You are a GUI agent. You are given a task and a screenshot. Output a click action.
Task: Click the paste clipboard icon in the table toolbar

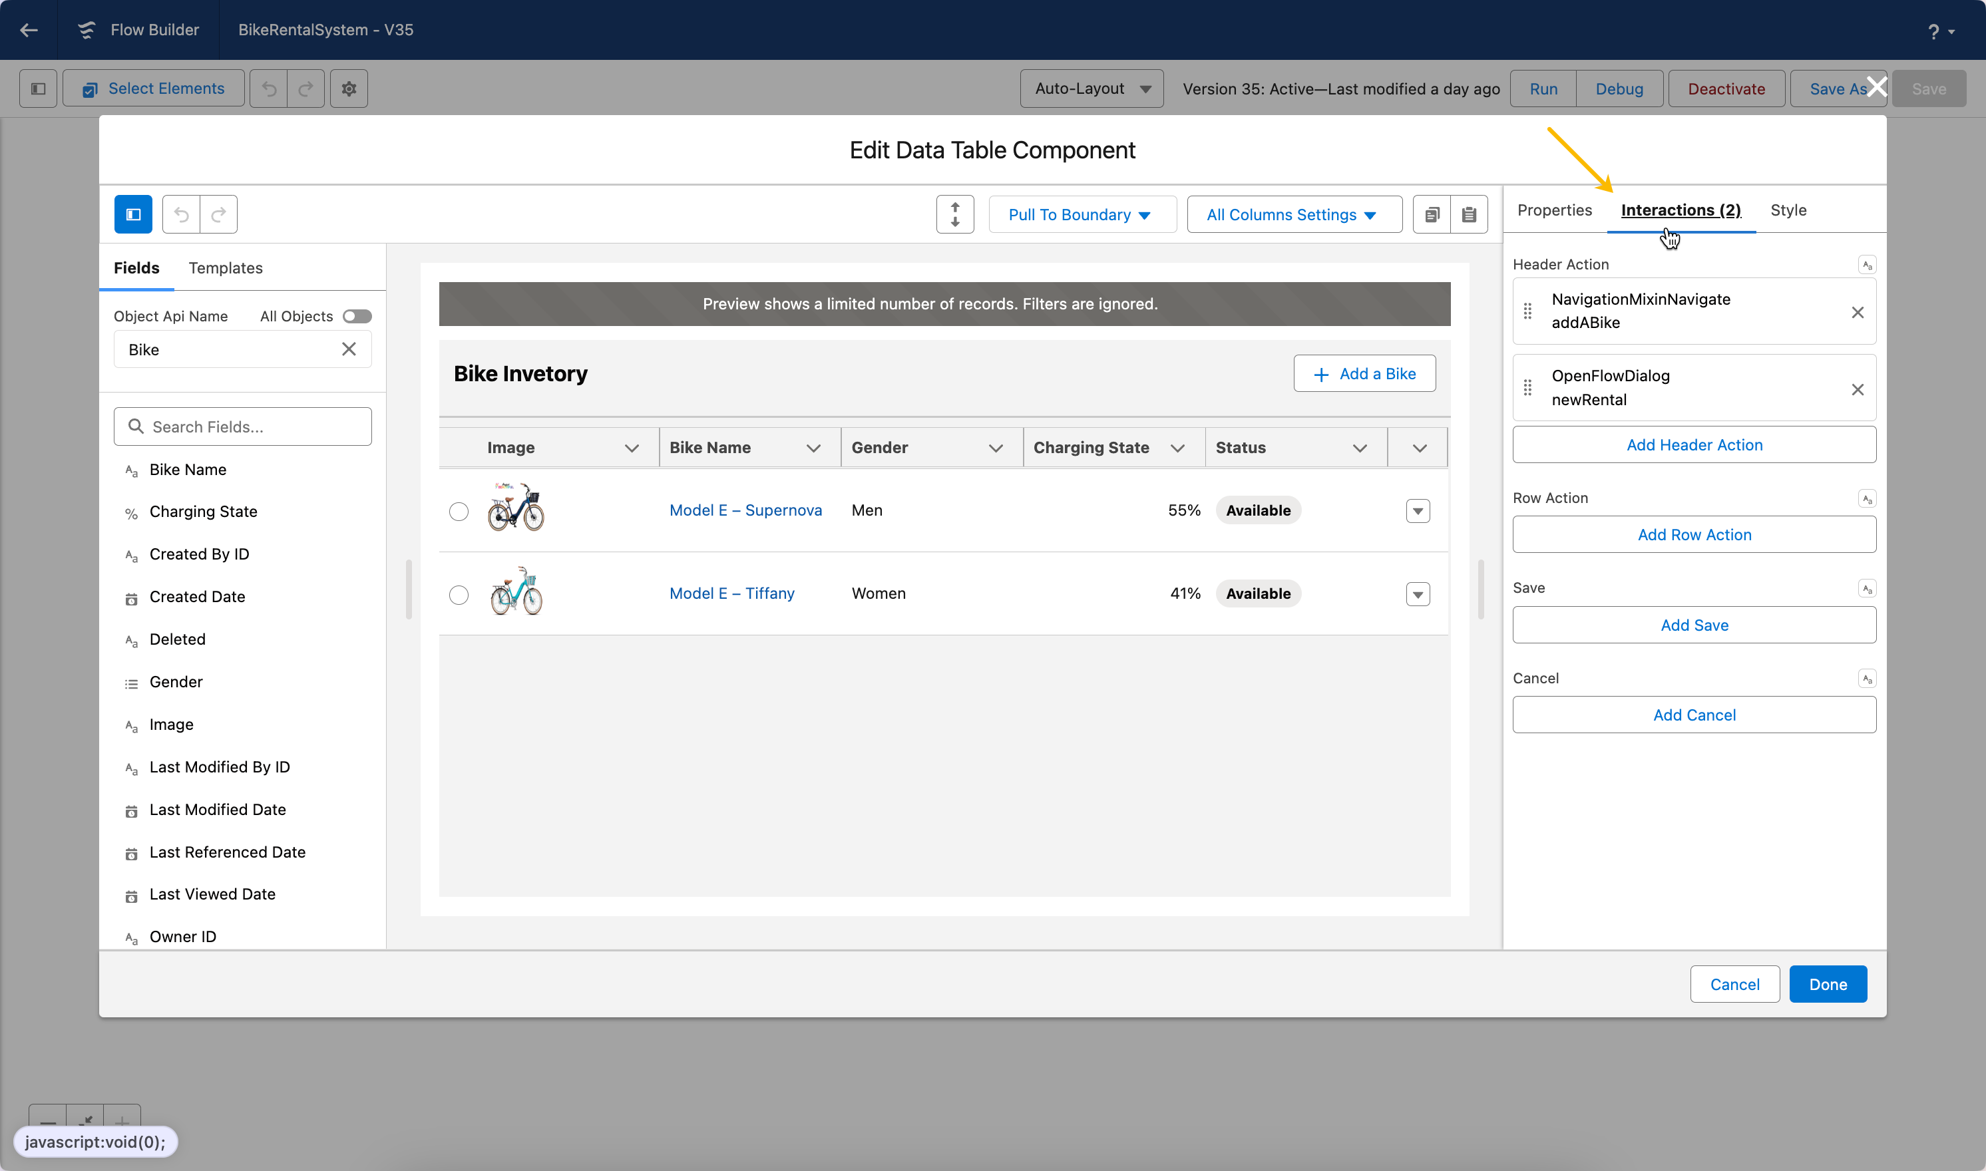(x=1468, y=215)
